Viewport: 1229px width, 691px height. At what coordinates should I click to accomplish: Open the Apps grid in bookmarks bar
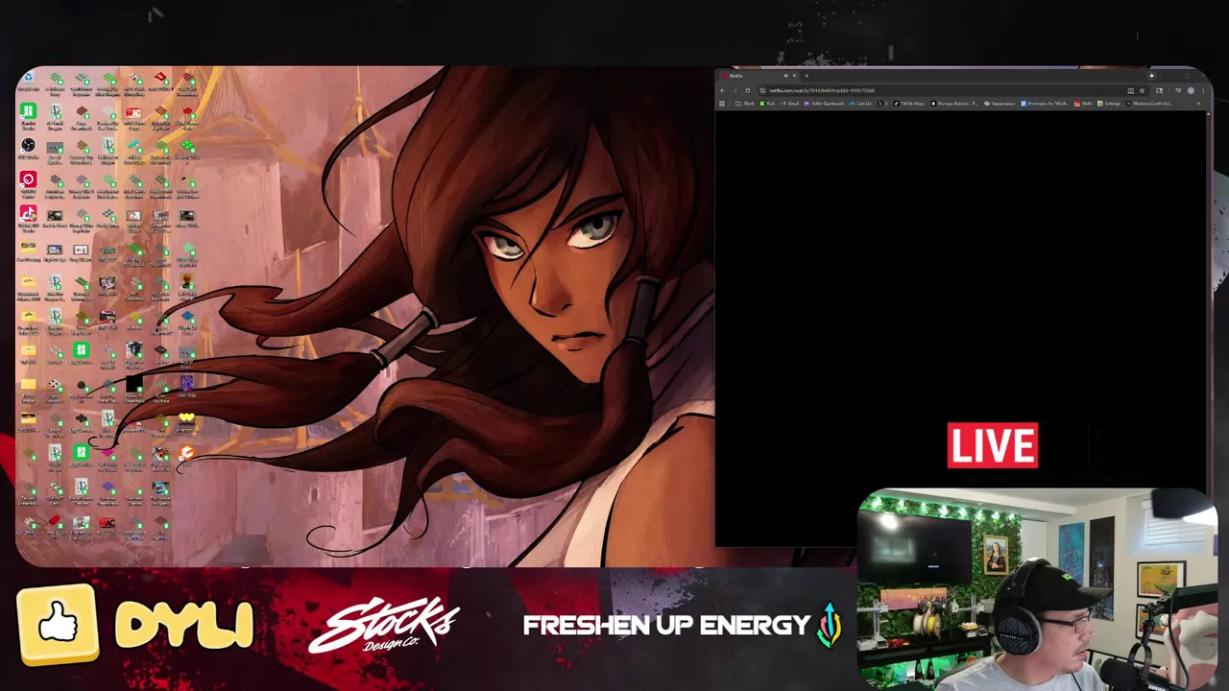[722, 104]
